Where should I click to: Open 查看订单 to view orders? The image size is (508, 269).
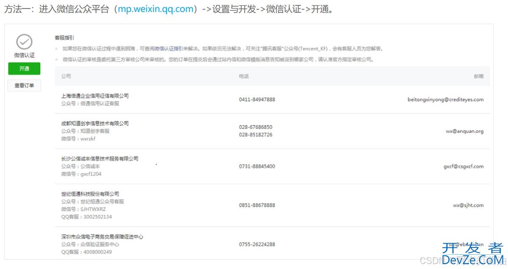pyautogui.click(x=24, y=86)
